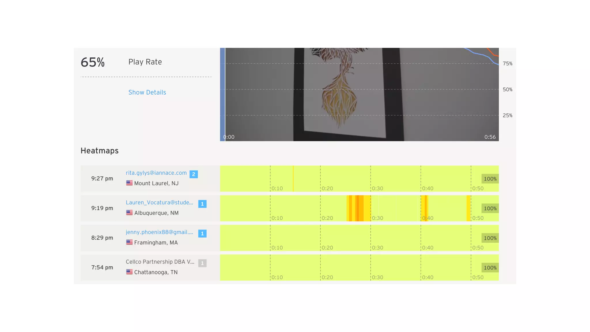Click the 100% label on the 7:54 pm heatmap
This screenshot has height=332, width=590.
pos(490,268)
